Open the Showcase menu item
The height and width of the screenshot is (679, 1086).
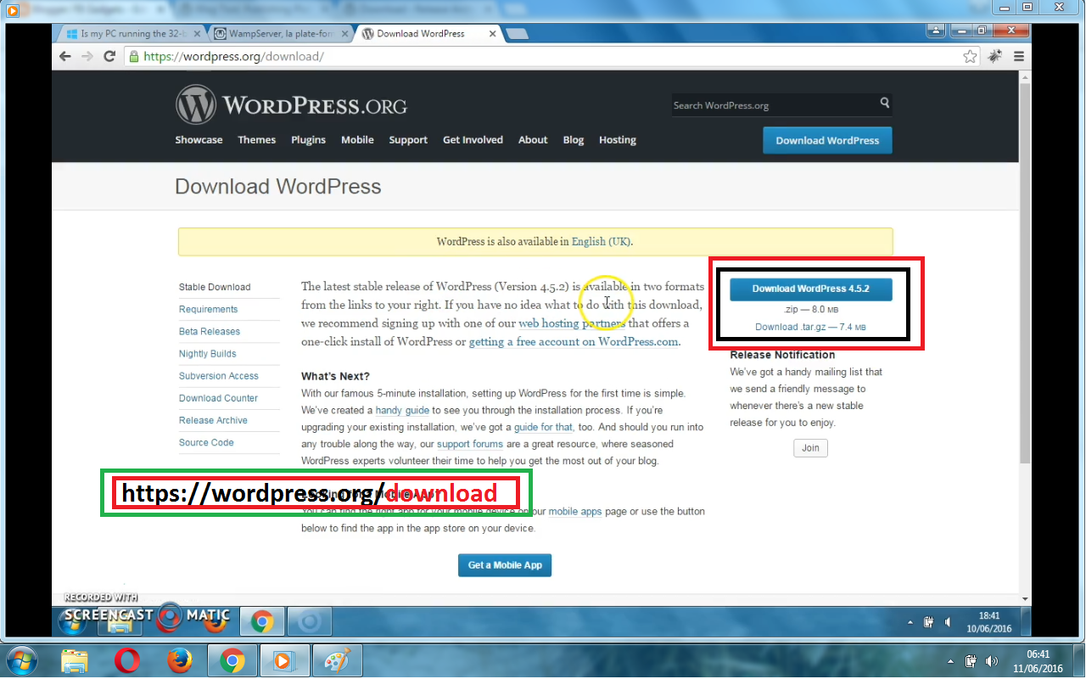(x=199, y=140)
